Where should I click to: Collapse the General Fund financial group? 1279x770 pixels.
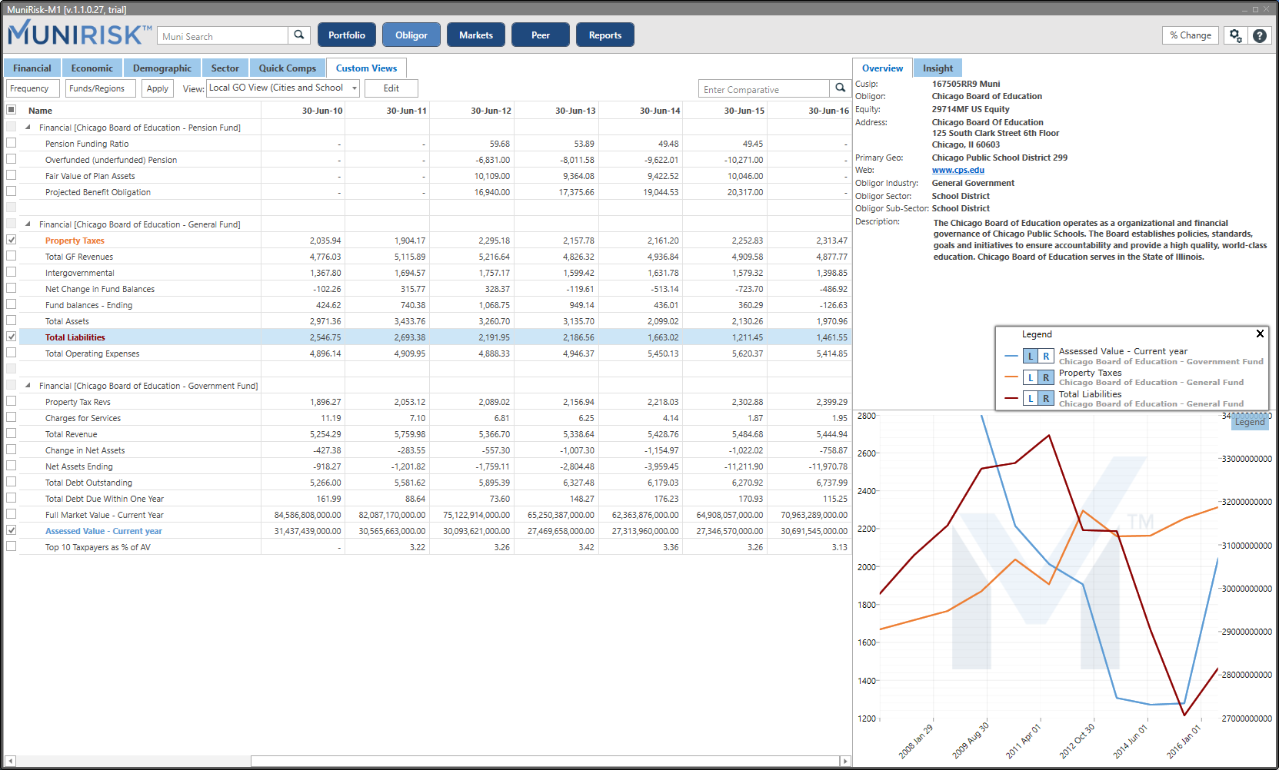point(28,224)
